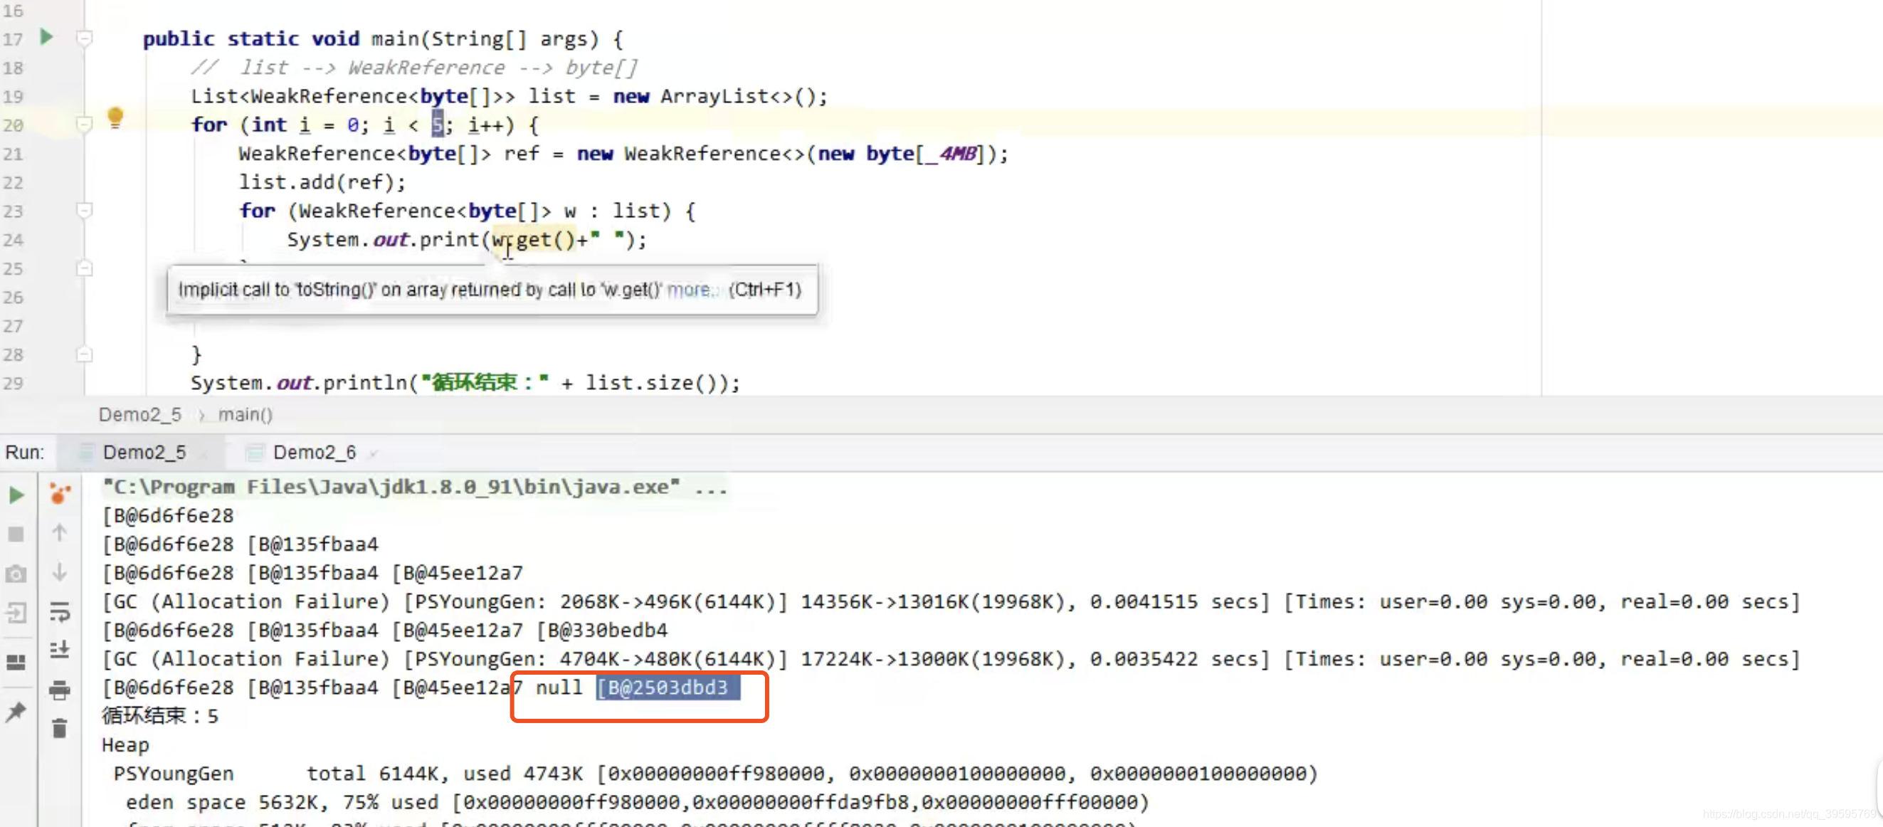Image resolution: width=1883 pixels, height=827 pixels.
Task: Switch to the Demo2_6 run tab
Action: [x=315, y=453]
